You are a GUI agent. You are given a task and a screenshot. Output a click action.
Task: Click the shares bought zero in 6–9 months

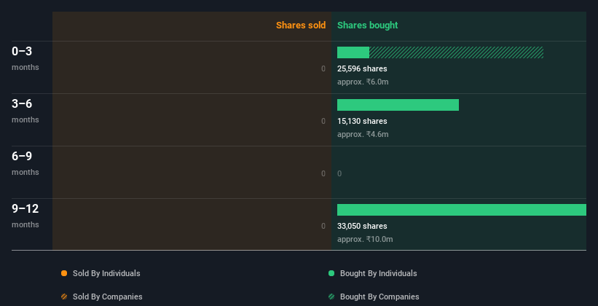339,173
